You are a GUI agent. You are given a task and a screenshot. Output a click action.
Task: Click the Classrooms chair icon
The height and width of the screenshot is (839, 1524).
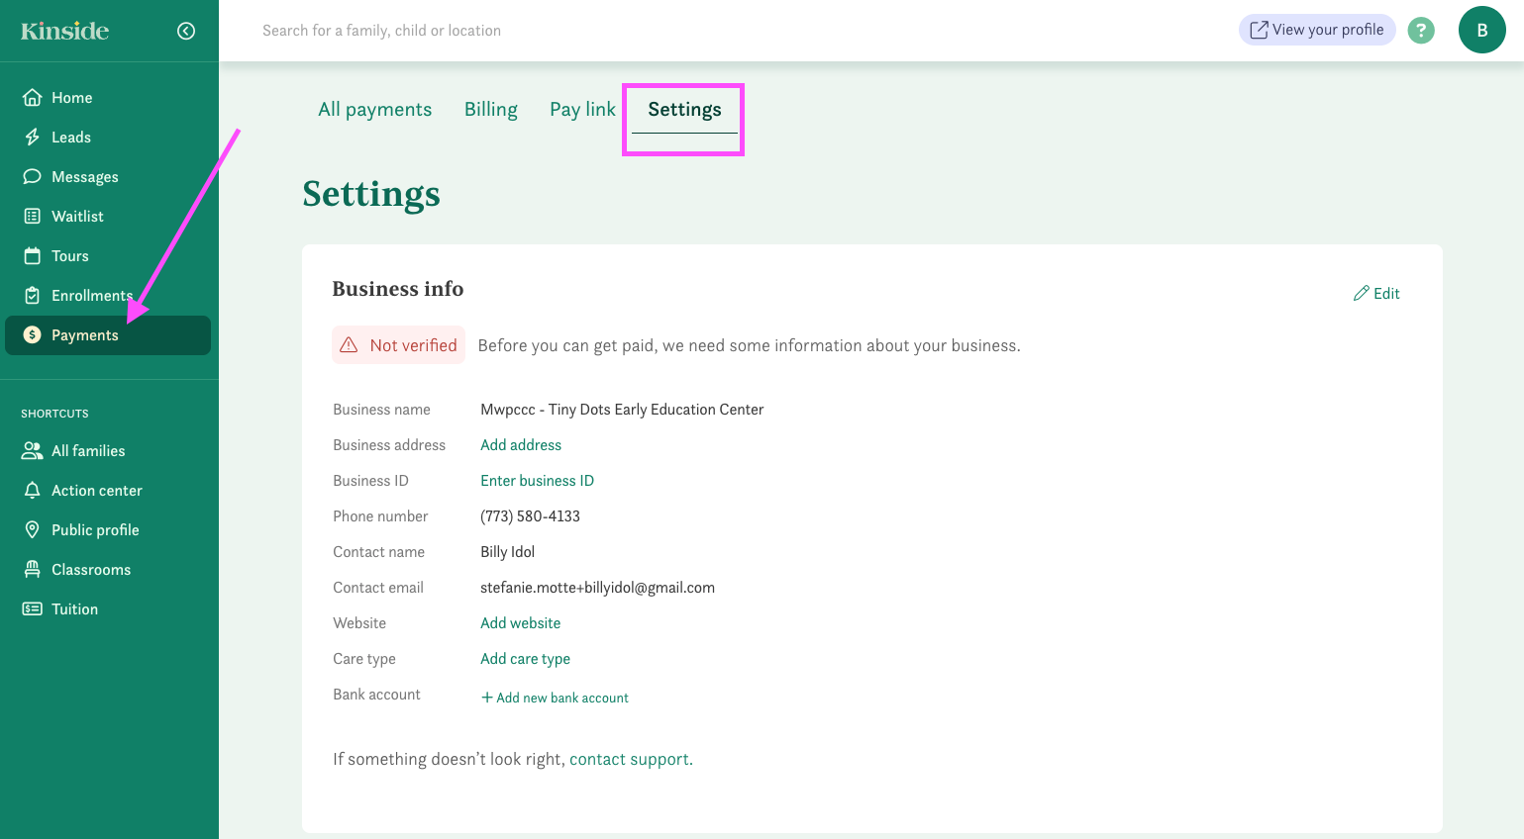click(x=33, y=570)
